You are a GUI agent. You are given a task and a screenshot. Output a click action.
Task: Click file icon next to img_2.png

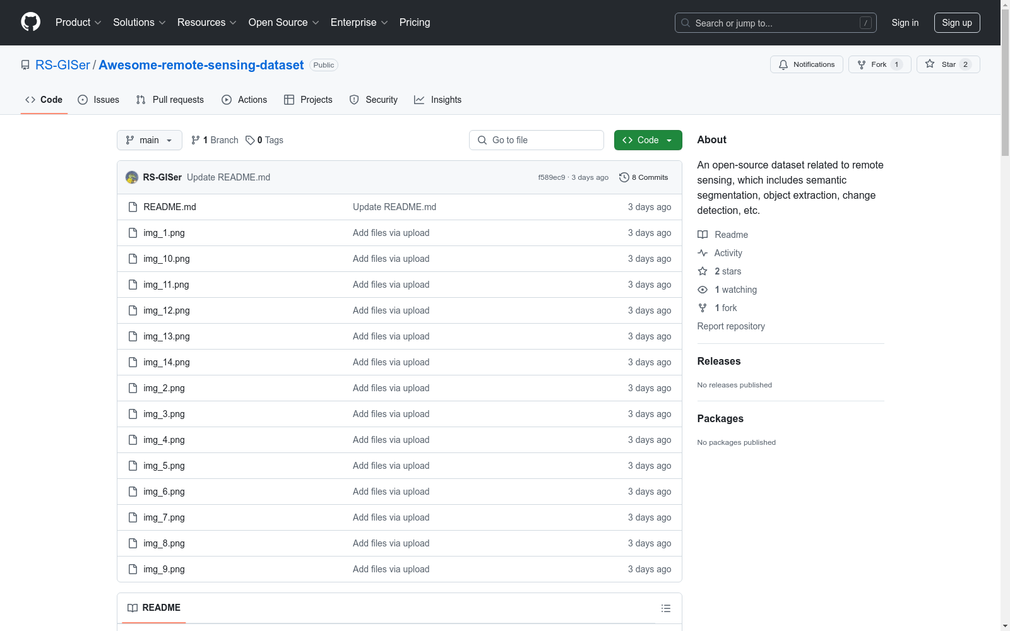click(x=133, y=388)
